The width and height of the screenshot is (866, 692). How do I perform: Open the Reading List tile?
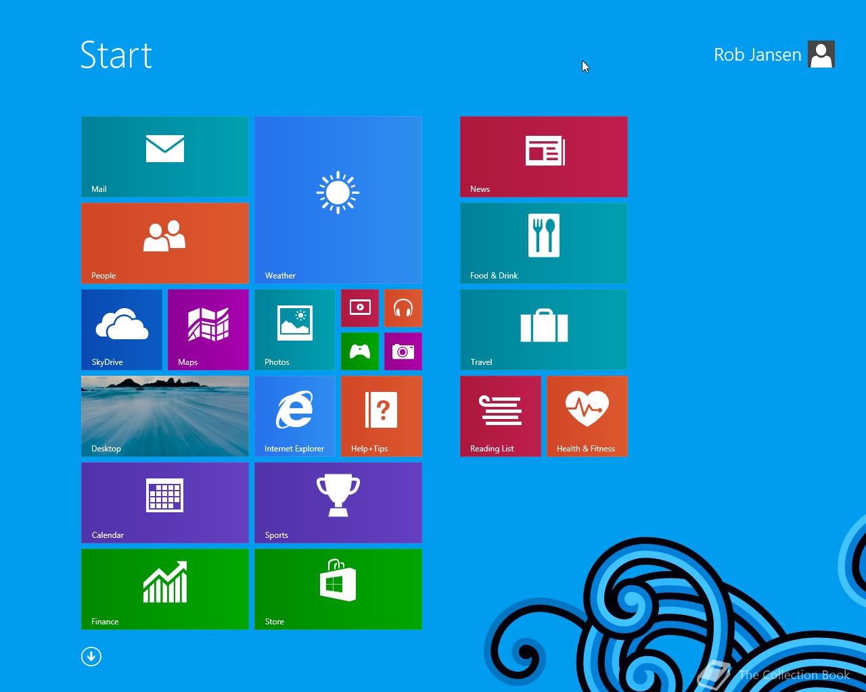[x=501, y=416]
